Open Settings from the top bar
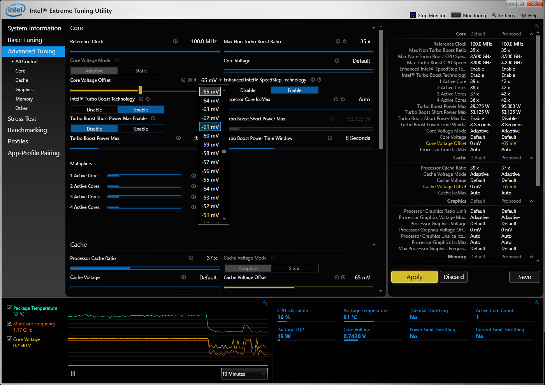 pos(503,15)
